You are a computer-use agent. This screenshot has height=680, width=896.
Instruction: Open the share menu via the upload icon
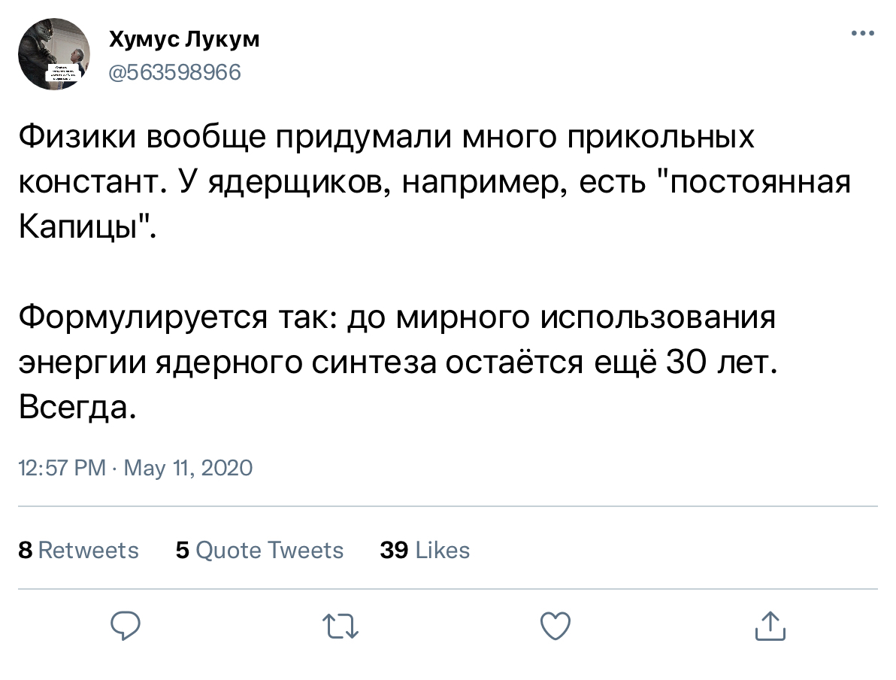770,626
